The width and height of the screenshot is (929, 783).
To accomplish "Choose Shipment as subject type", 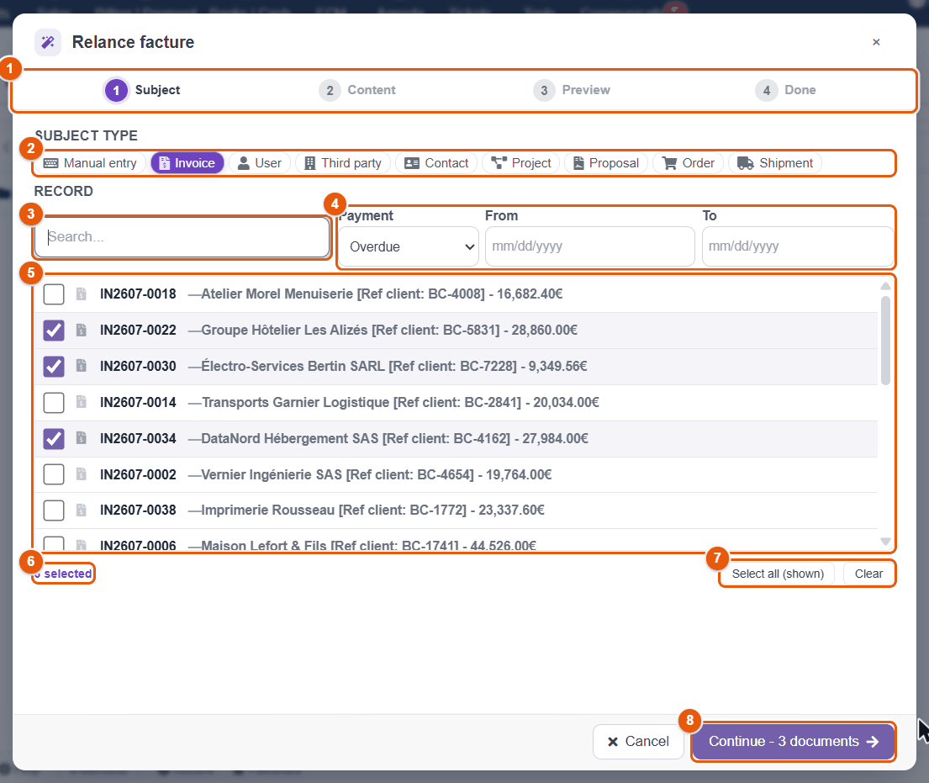I will 775,163.
